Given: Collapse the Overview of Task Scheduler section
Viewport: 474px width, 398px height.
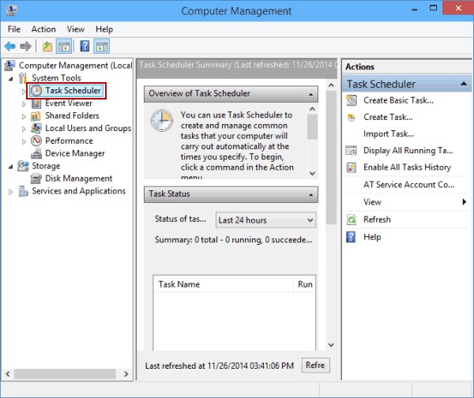Looking at the screenshot, I should click(312, 93).
